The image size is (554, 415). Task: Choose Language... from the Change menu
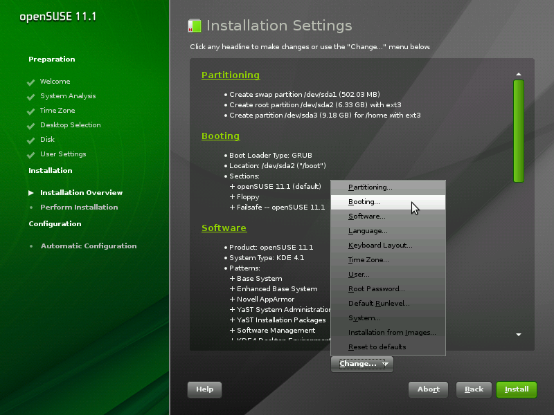pos(388,231)
